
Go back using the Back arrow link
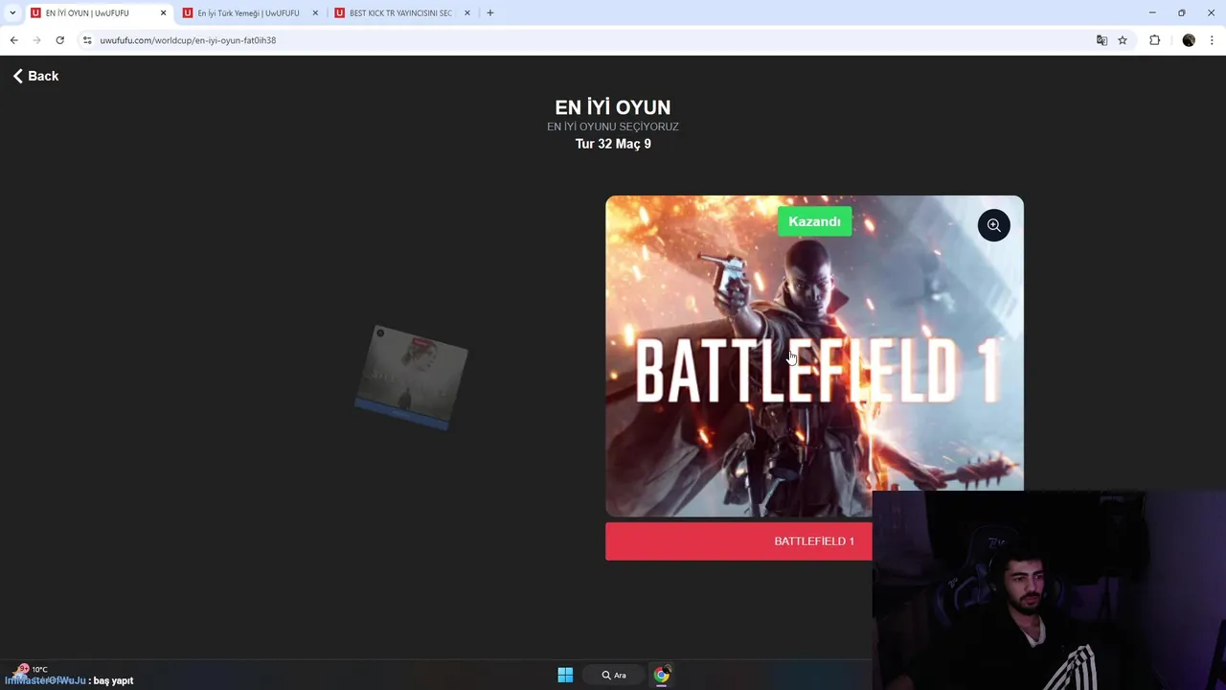[x=35, y=76]
